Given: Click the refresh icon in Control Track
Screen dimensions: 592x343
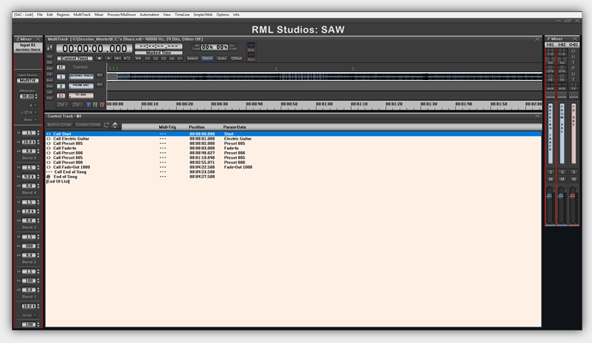Looking at the screenshot, I should tap(106, 125).
